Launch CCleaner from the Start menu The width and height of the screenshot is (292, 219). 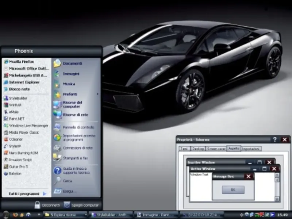16,139
